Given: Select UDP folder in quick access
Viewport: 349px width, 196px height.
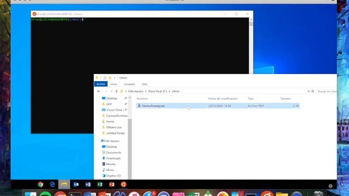Looking at the screenshot, I should click(x=109, y=104).
